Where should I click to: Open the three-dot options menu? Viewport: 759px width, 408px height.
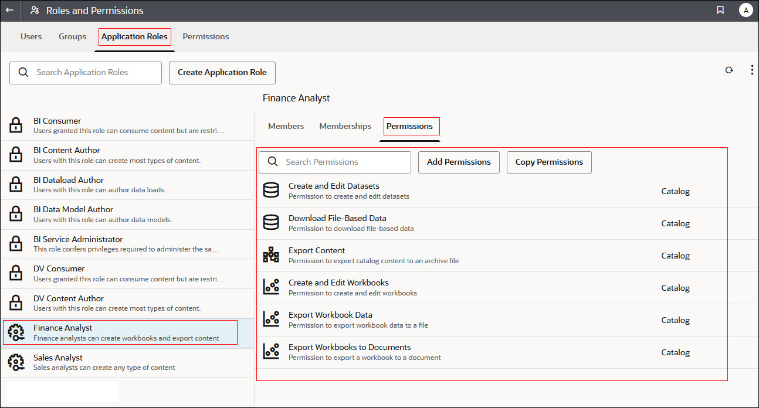coord(752,69)
